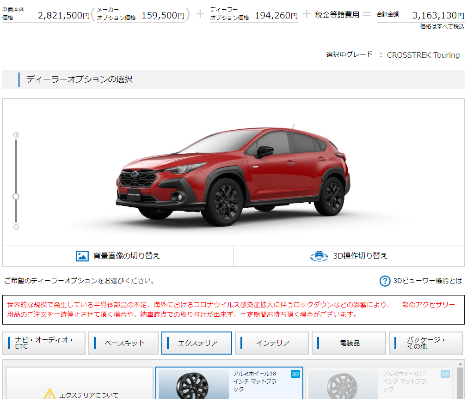Click the メーカーオプション価格 159,500円 value
The image size is (467, 410).
[163, 15]
